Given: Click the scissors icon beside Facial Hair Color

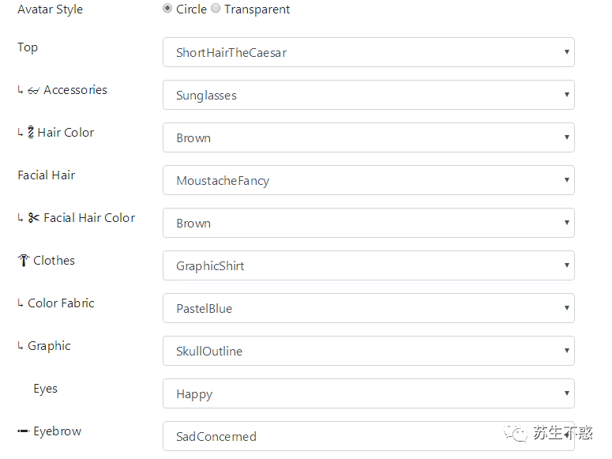Looking at the screenshot, I should (x=33, y=218).
